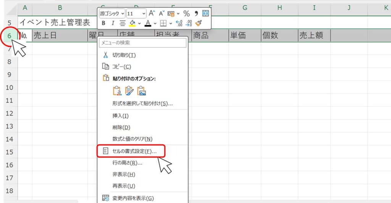Click the Increase Font Size icon

click(x=152, y=14)
